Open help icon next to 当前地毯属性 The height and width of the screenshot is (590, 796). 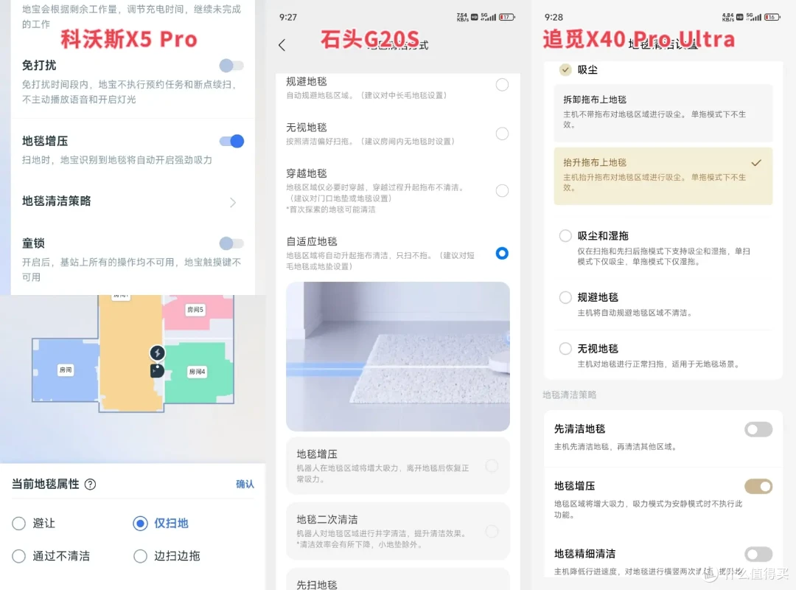coord(90,485)
